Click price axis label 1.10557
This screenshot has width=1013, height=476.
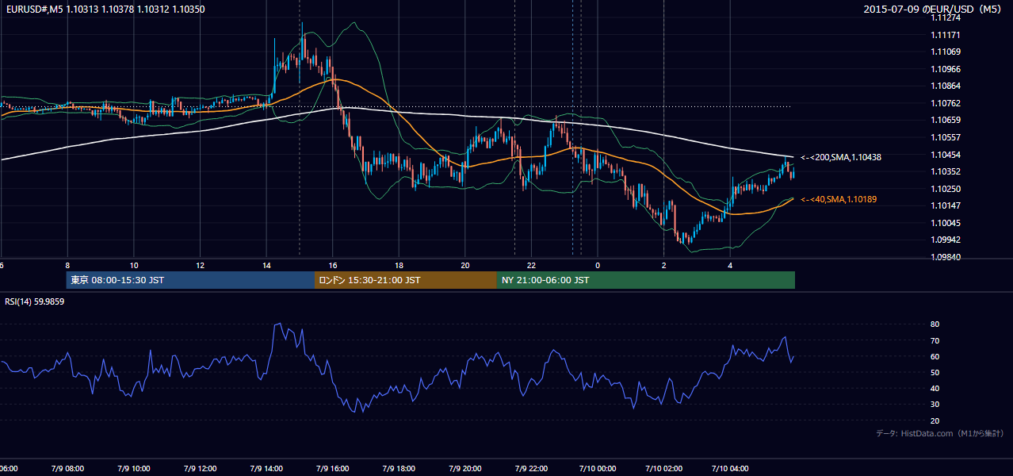click(946, 137)
